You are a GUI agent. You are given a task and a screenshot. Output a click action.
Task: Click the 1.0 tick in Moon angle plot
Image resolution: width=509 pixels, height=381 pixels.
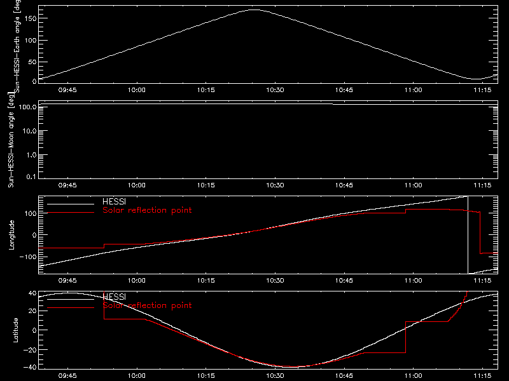(31, 155)
